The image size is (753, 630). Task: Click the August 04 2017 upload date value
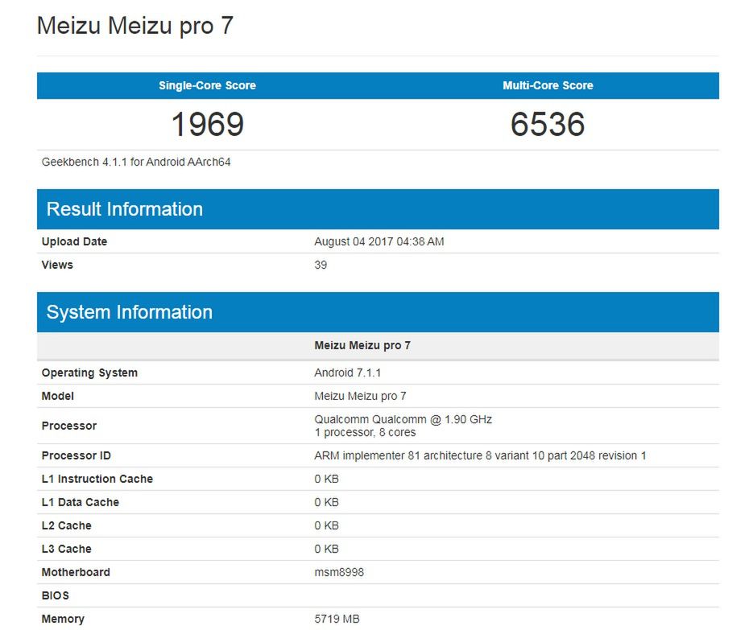point(379,241)
